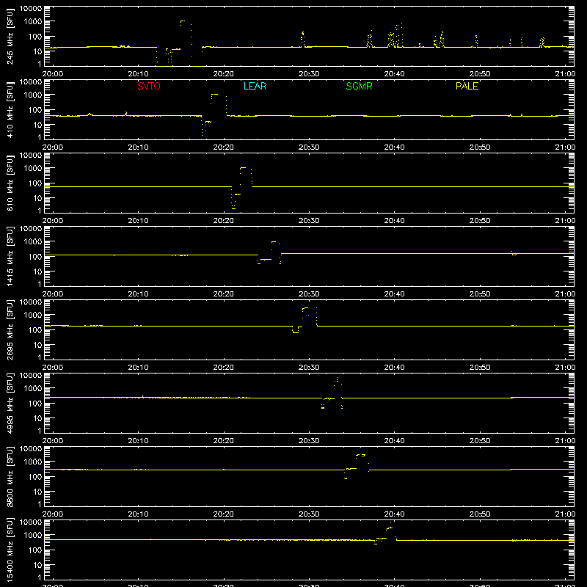Select the 410 MHz [SFU] axis label

click(10, 110)
